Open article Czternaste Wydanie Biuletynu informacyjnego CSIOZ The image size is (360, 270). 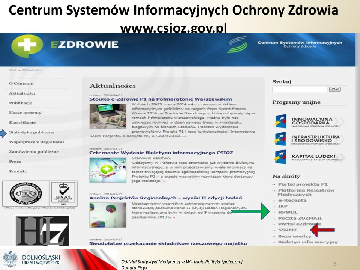(161, 153)
